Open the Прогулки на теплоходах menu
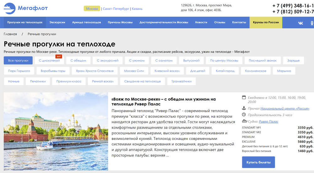 25,22
